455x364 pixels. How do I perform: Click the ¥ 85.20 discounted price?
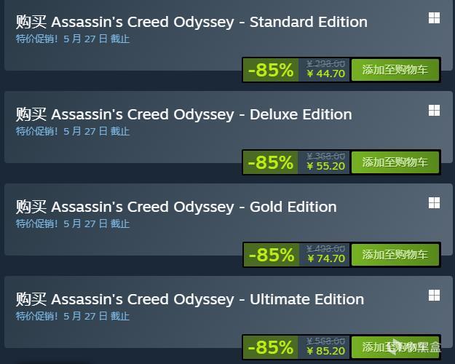[326, 352]
